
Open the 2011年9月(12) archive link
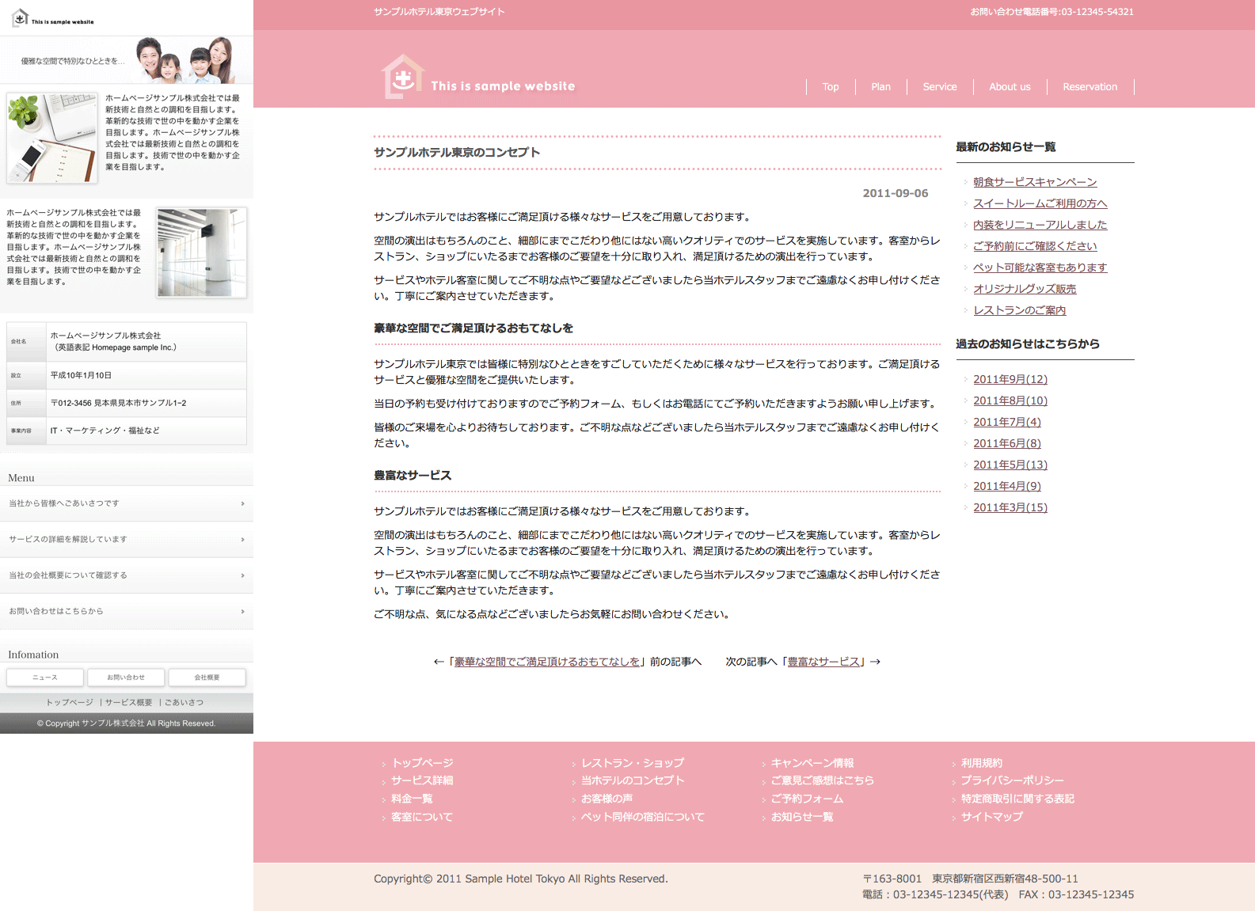[1010, 379]
